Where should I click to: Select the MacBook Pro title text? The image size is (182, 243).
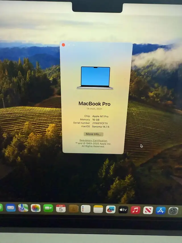pos(94,104)
